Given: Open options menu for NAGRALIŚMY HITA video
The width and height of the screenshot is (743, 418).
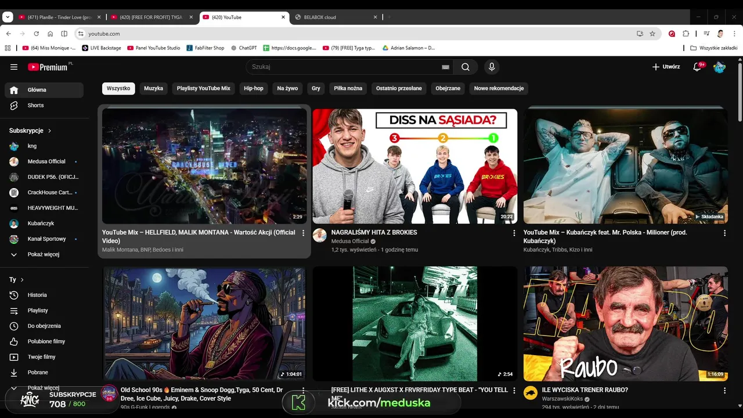Looking at the screenshot, I should [x=514, y=233].
